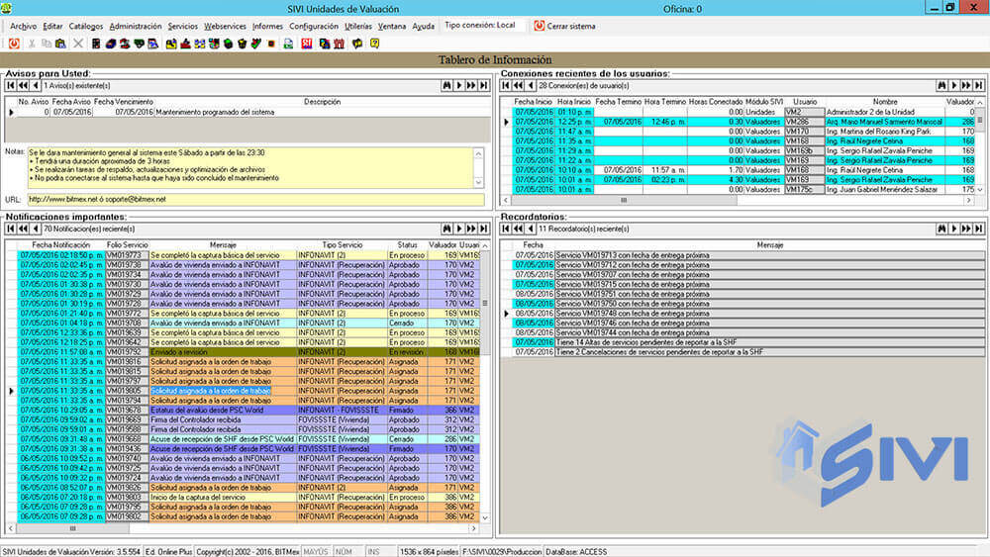Click the scissors Cut icon in toolbar
The image size is (990, 557).
[31, 44]
